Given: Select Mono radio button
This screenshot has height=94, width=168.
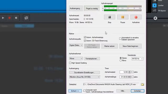Looking at the screenshot, I should pos(121,60).
